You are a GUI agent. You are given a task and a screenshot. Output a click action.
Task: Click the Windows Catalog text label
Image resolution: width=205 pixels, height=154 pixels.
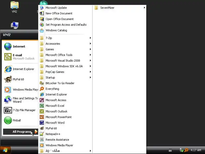click(56, 30)
